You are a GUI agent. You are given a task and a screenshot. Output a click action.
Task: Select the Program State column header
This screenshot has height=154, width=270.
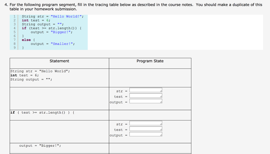(150, 61)
